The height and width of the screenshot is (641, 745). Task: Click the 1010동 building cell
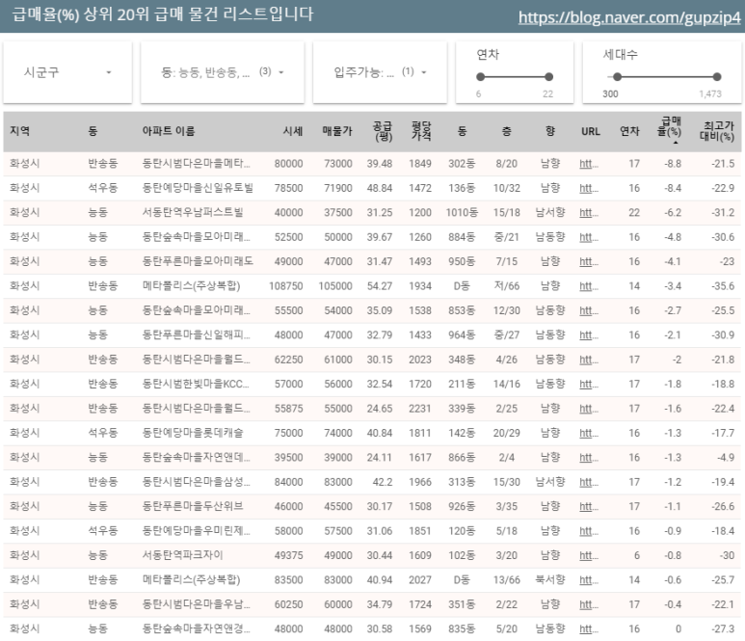click(x=462, y=212)
